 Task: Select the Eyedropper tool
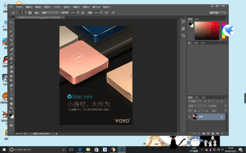(11, 44)
